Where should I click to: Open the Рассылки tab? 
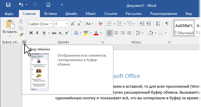pos(134,14)
